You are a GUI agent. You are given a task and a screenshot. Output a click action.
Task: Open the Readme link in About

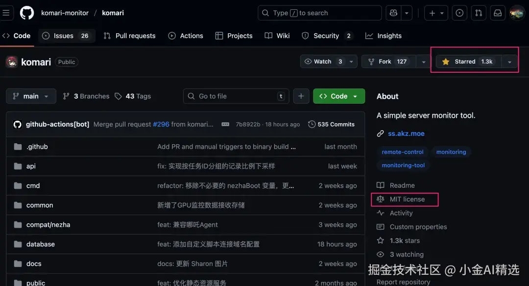coord(396,185)
